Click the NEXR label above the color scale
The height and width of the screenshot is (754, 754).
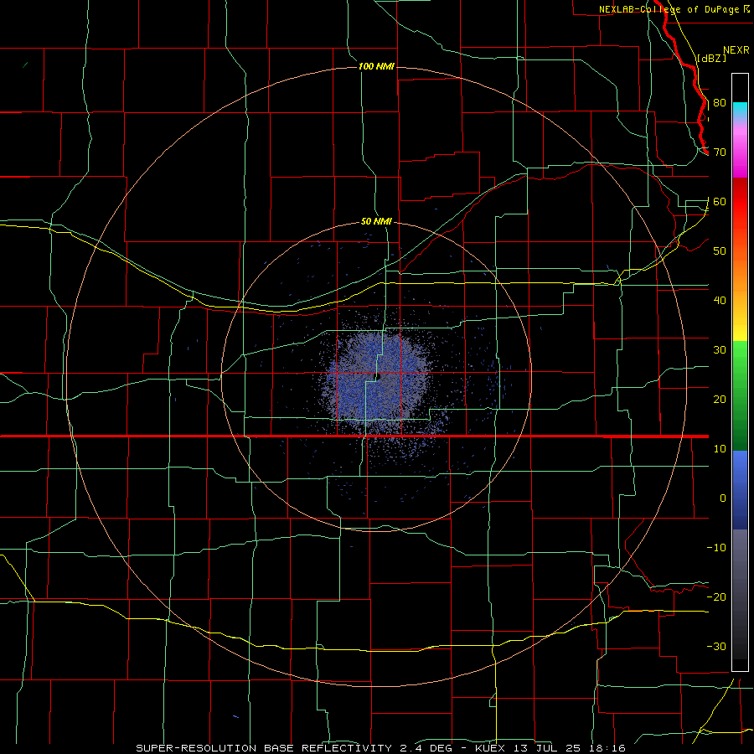[736, 50]
